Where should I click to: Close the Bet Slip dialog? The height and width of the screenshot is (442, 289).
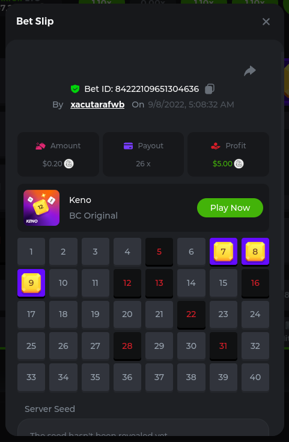point(266,22)
